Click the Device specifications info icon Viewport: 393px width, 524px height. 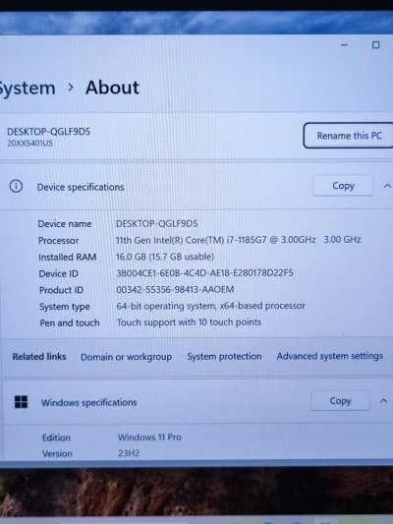click(x=16, y=186)
